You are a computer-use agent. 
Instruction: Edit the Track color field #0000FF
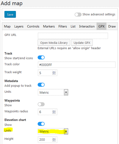click(76, 65)
